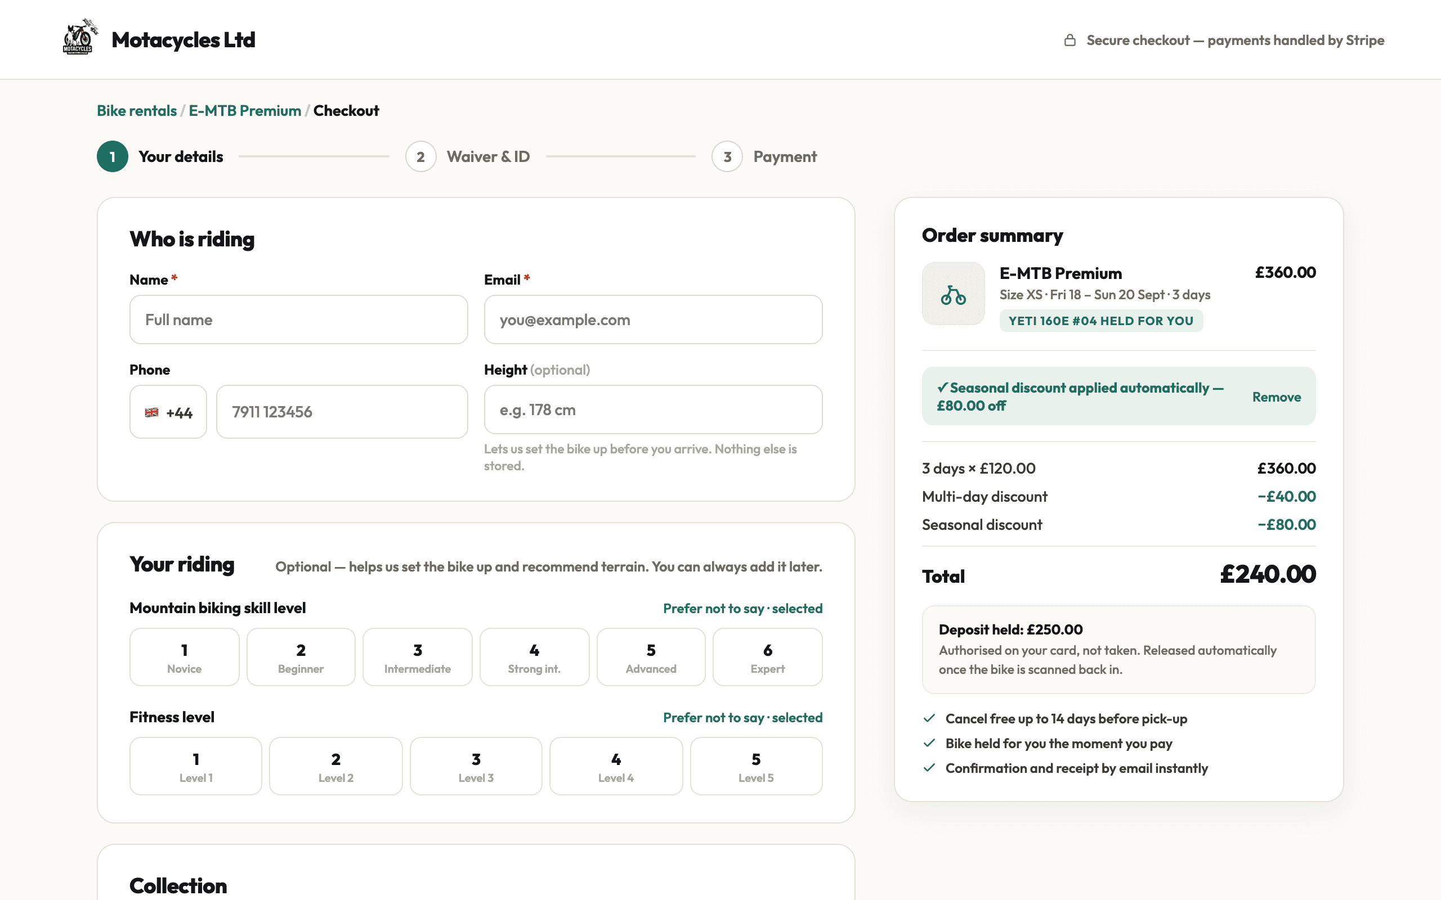This screenshot has height=900, width=1441.
Task: Click the Deposit held: £250.00 text
Action: click(x=1010, y=630)
